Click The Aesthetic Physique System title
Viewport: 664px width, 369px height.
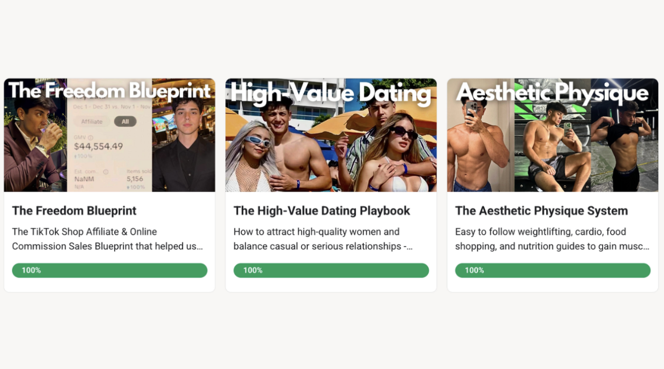541,210
